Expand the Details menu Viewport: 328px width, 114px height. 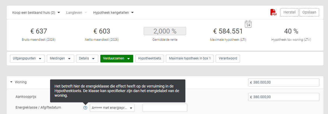pyautogui.click(x=87, y=58)
